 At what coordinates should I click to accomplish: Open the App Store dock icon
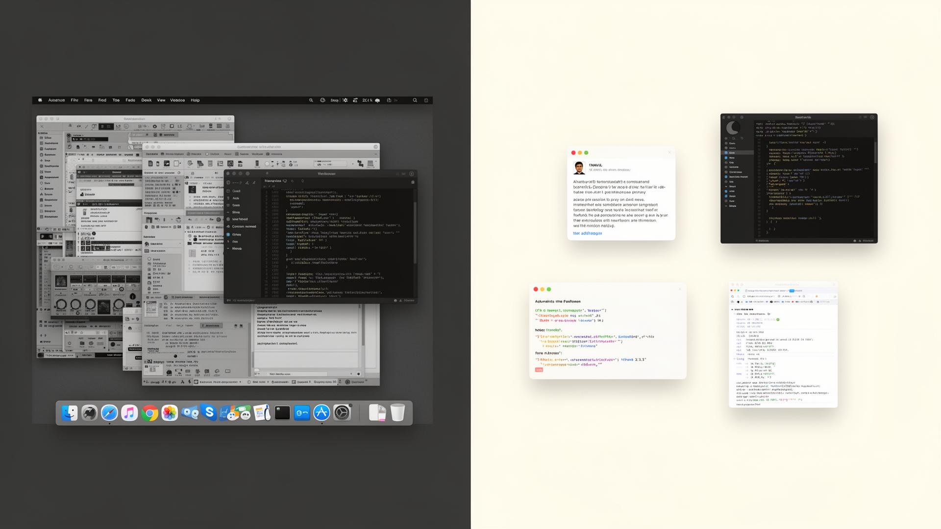322,413
